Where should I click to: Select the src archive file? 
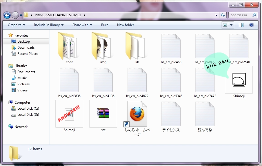click(103, 114)
